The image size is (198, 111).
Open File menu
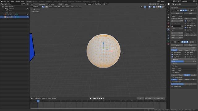point(5,1)
